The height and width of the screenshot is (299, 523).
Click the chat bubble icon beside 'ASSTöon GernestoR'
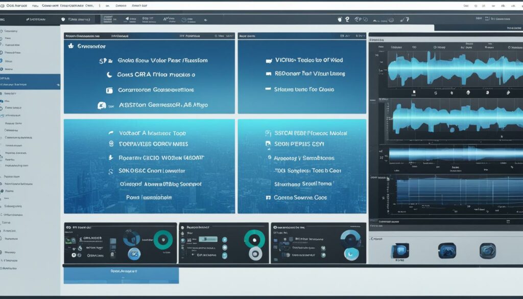(102, 105)
